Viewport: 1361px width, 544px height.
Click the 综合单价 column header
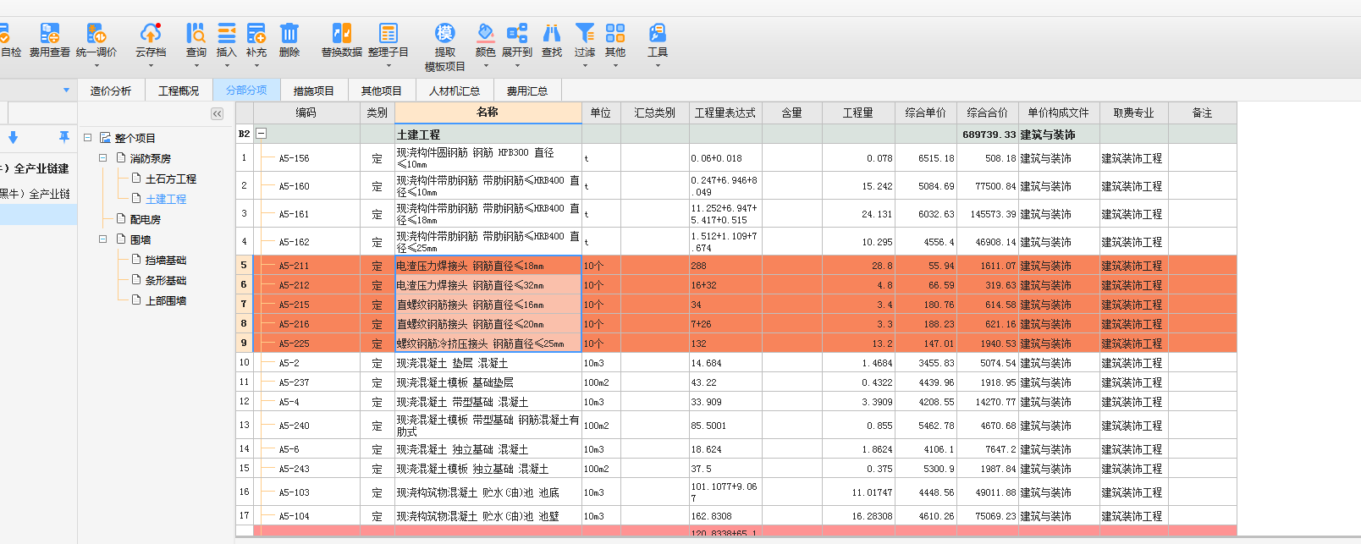926,113
